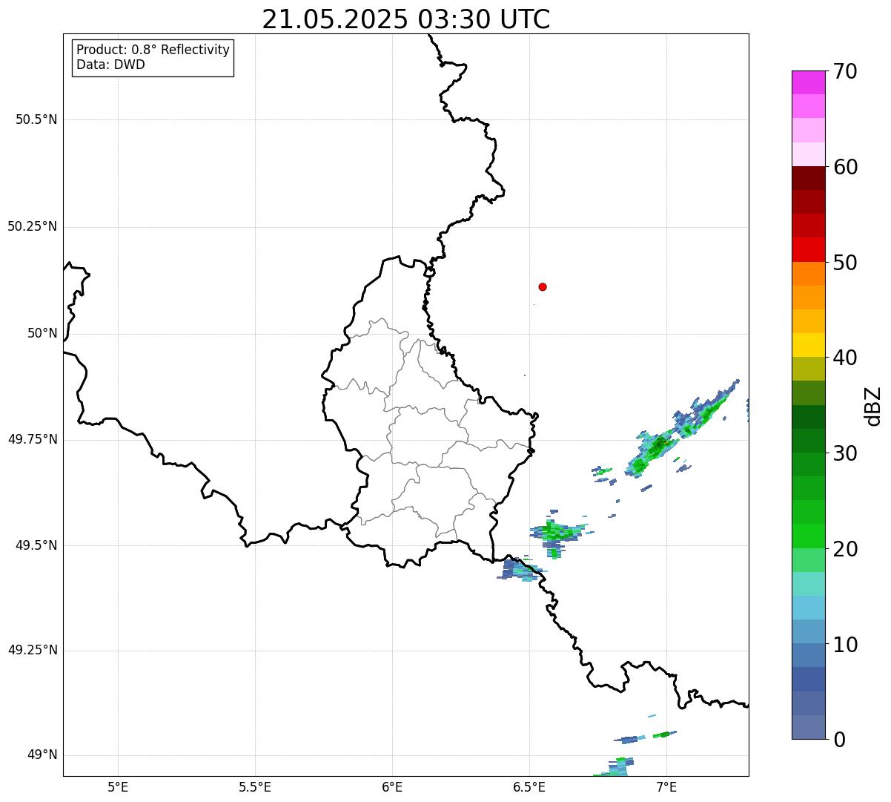Viewport: 891px width, 802px height.
Task: Click the 5.5°E longitude label
Action: point(255,786)
